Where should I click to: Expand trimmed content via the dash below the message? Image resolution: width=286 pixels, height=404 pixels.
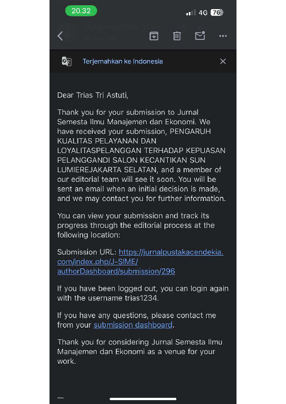(x=61, y=398)
